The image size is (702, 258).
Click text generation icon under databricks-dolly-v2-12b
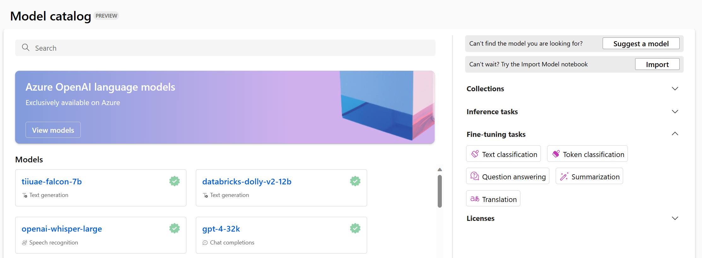click(205, 195)
